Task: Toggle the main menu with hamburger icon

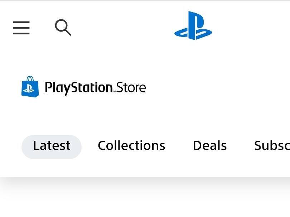Action: (x=21, y=28)
